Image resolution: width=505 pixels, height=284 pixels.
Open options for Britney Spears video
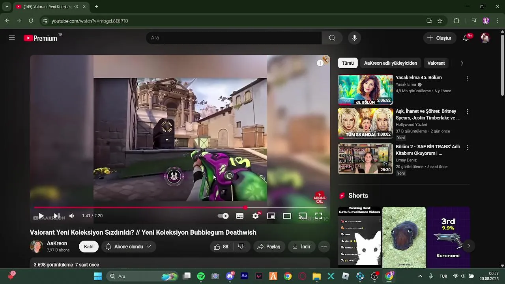click(467, 112)
